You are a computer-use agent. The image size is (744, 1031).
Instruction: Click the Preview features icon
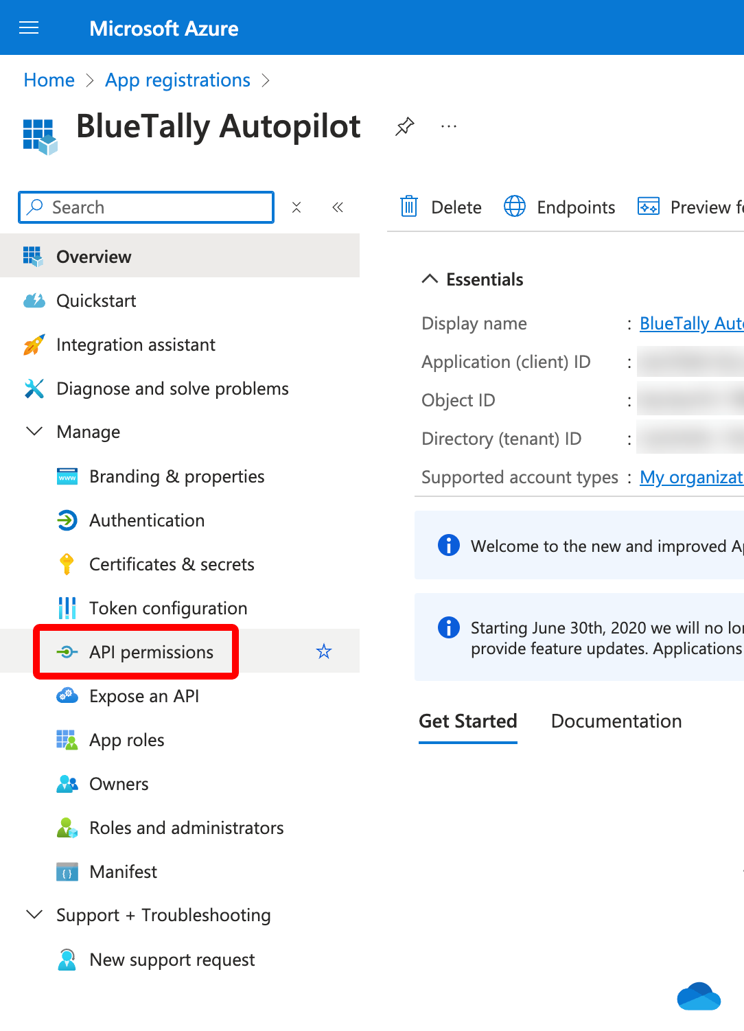pyautogui.click(x=649, y=206)
